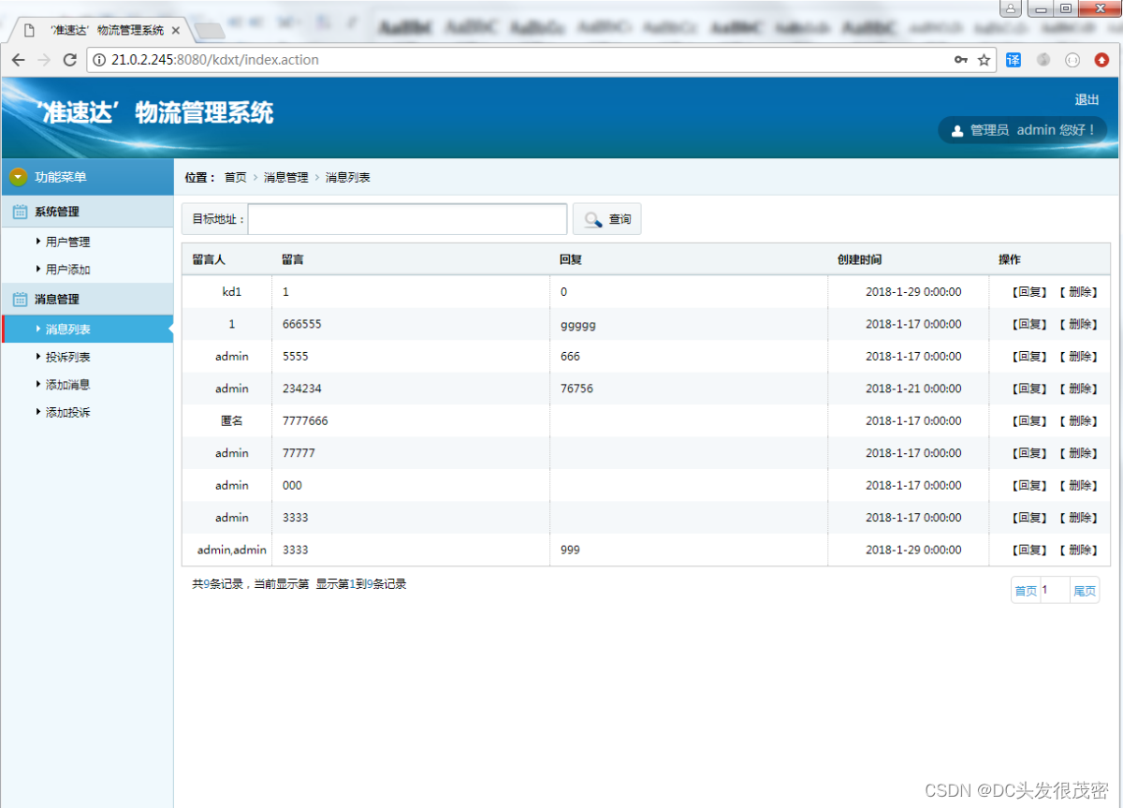Viewport: 1123px width, 808px height.
Task: Click the 管理员 admin user badge
Action: pos(1023,130)
